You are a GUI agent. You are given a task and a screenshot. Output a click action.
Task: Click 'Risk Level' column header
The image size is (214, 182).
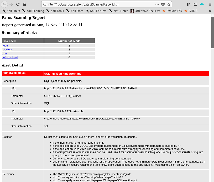pyautogui.click(x=23, y=41)
